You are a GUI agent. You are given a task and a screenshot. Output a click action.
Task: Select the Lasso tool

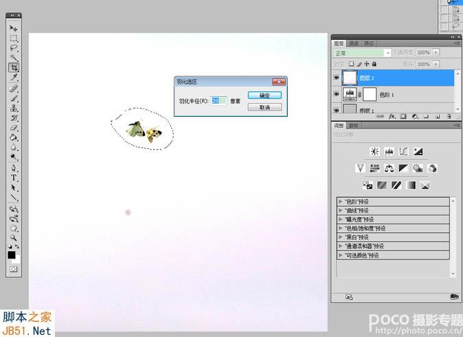(14, 48)
